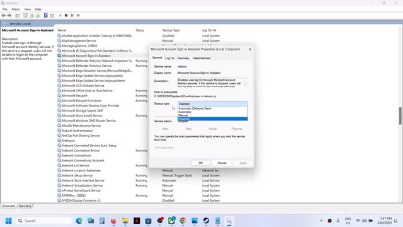Sort by the Log On As column header
The image size is (403, 227).
(209, 30)
